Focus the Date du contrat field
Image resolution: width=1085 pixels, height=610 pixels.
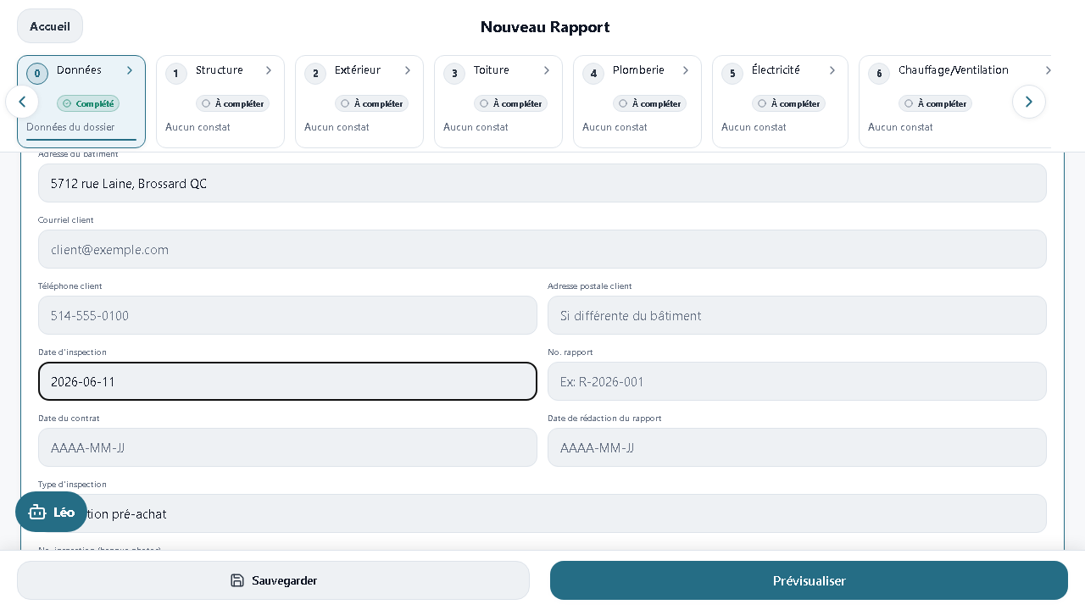(287, 447)
